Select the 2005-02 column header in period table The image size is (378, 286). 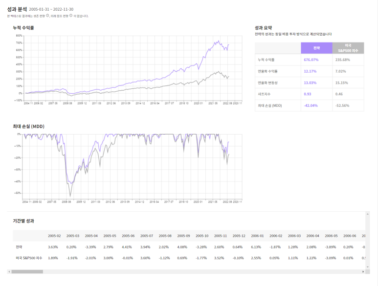point(54,236)
